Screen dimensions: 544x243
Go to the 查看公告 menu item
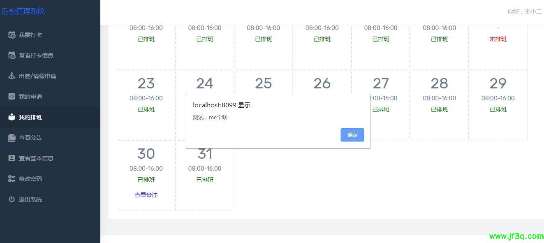point(30,138)
